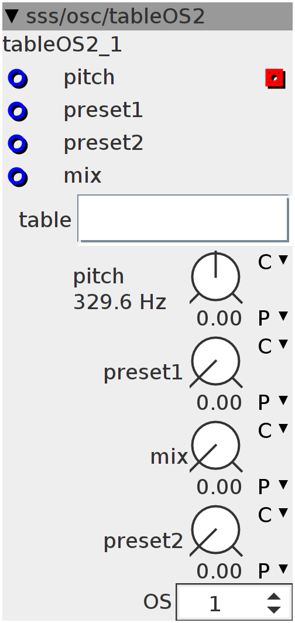Click the blue preset2 inlet connector
295x623 pixels.
(18, 144)
